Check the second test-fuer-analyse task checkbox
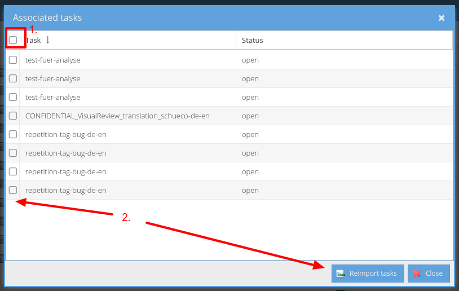459x291 pixels. pos(13,78)
